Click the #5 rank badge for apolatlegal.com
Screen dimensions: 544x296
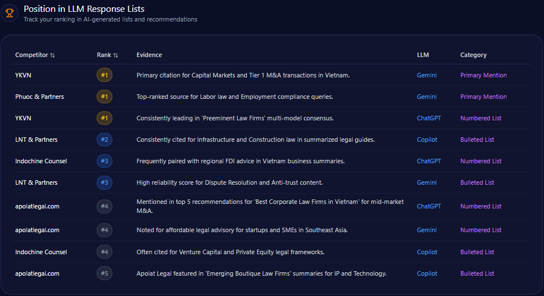[x=105, y=273]
